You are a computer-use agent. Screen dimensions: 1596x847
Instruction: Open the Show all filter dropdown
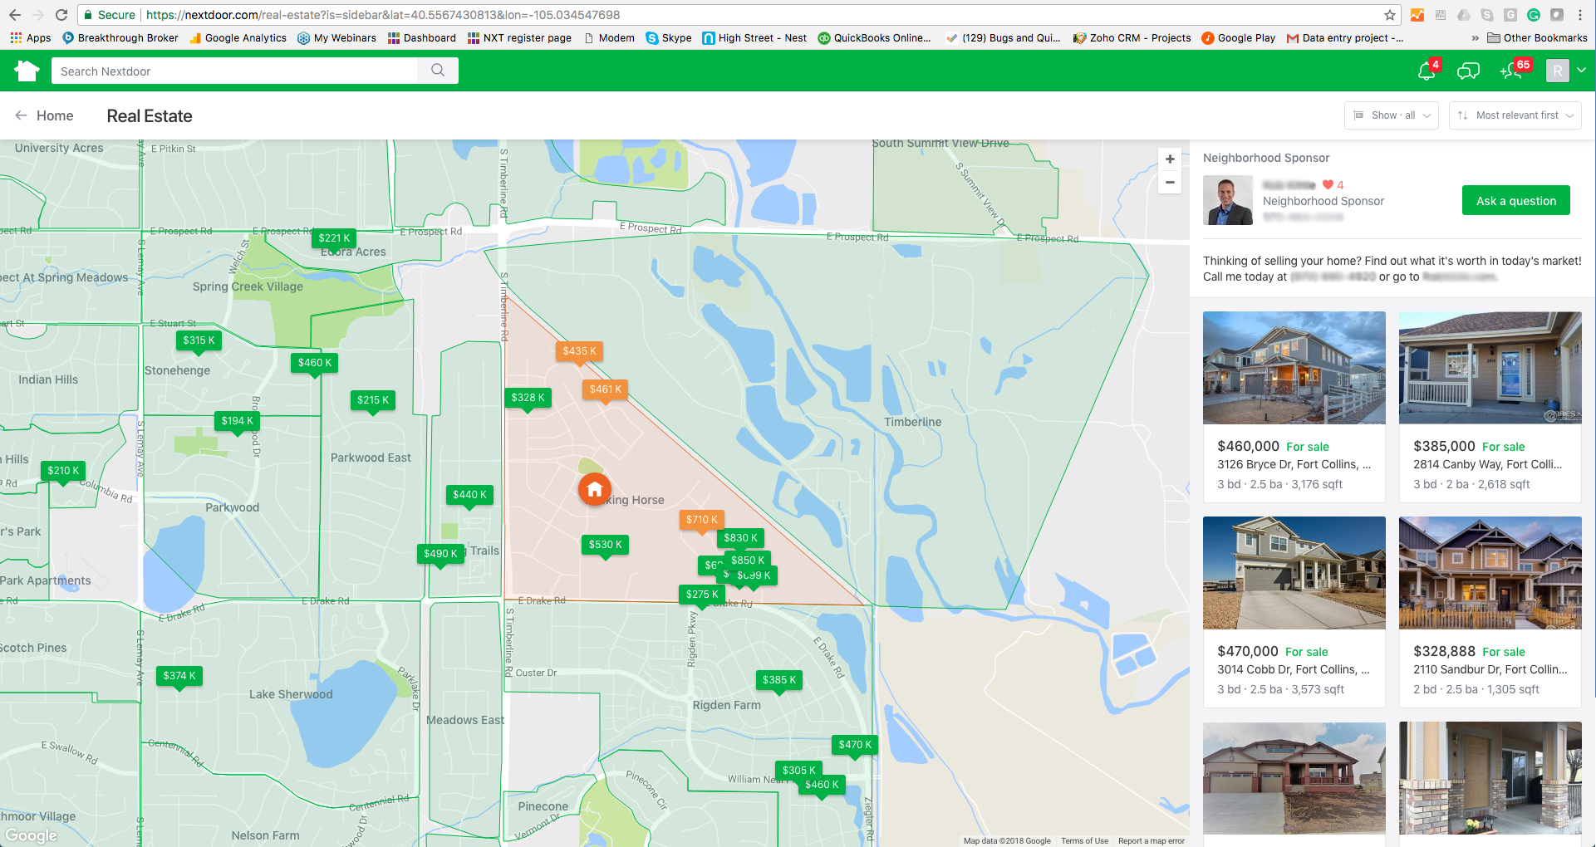pyautogui.click(x=1392, y=115)
